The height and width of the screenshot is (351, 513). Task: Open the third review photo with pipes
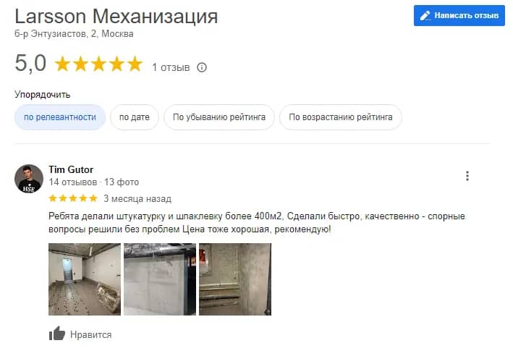coord(235,279)
